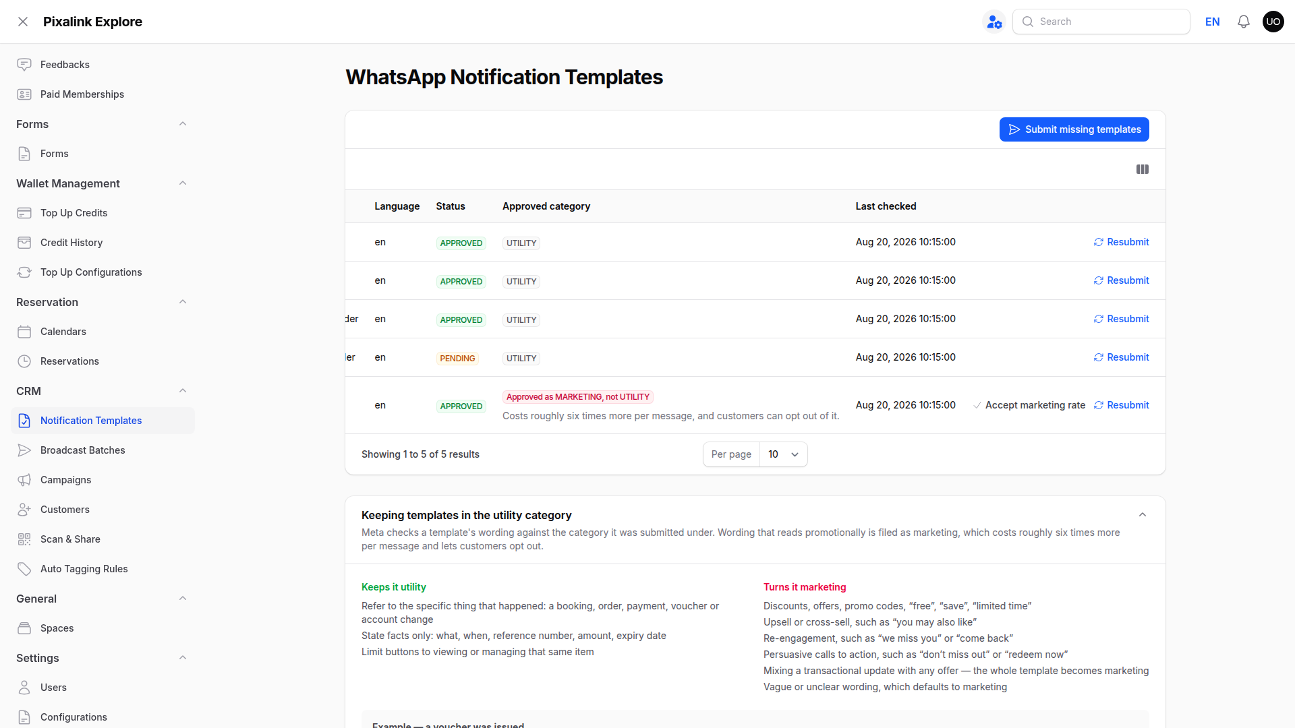Screen dimensions: 1295x728
Task: Click the Paid Memberships card icon
Action: pyautogui.click(x=24, y=94)
